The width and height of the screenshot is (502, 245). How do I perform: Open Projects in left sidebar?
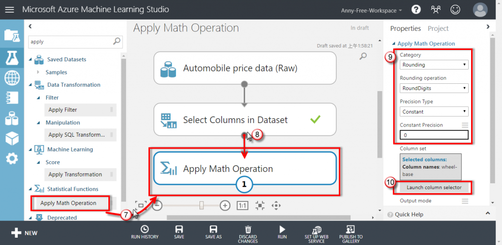[12, 35]
